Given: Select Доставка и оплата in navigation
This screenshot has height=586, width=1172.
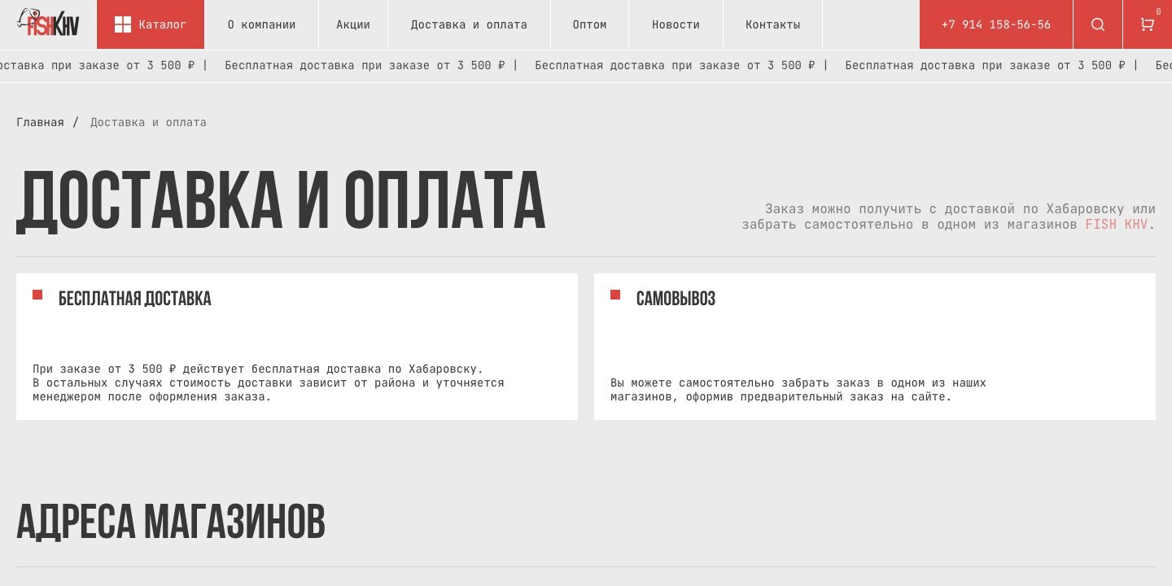Looking at the screenshot, I should pyautogui.click(x=469, y=24).
